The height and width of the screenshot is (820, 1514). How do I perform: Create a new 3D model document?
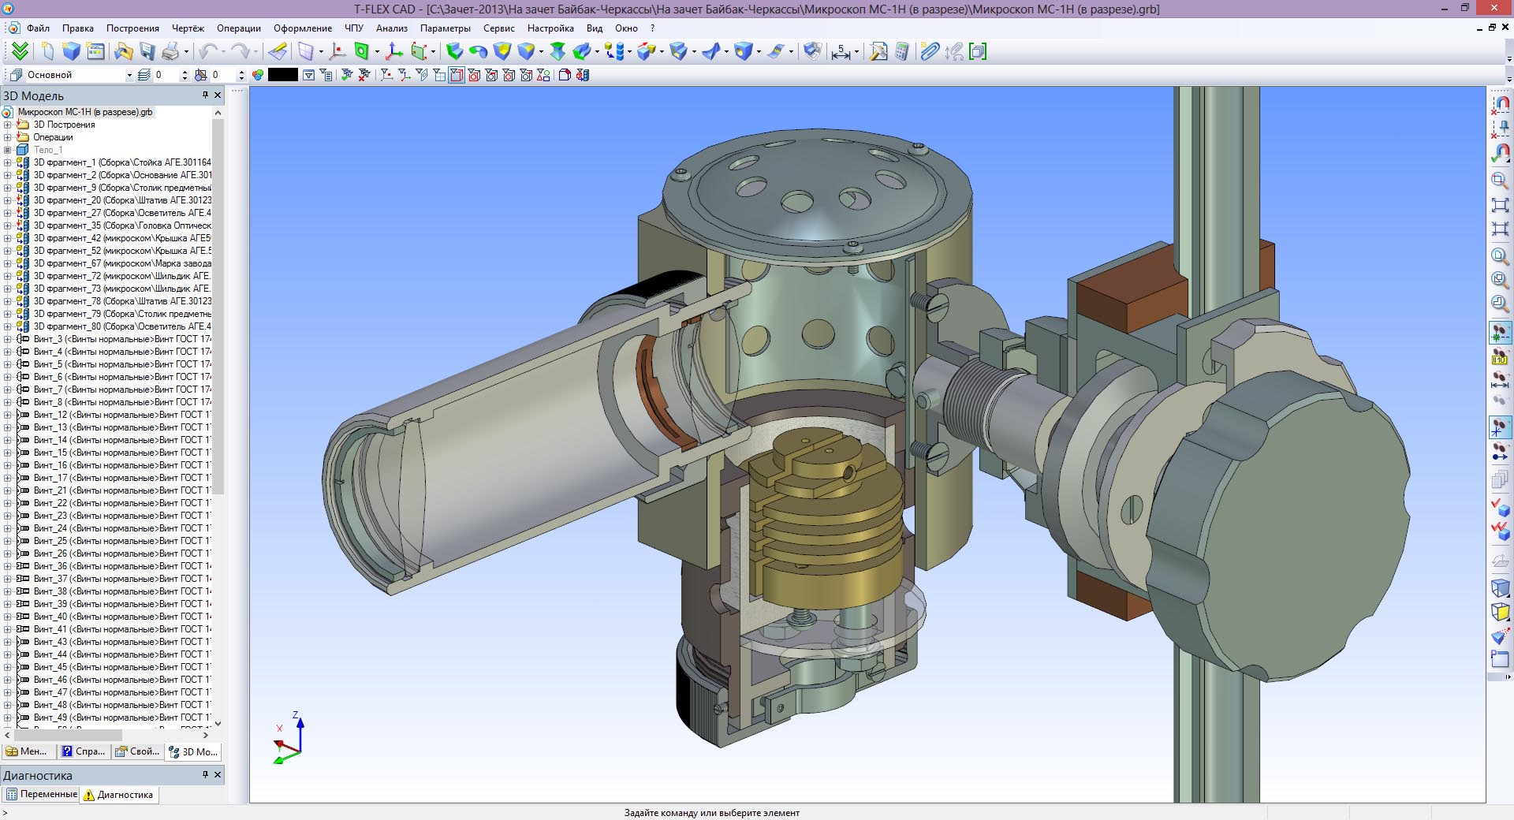(x=71, y=51)
